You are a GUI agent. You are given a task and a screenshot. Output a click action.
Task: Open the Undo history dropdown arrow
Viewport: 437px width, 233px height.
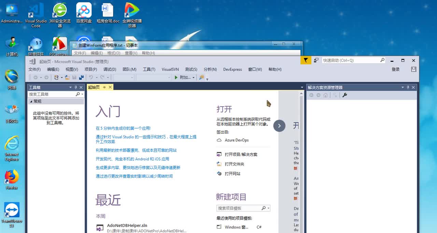tap(96, 78)
